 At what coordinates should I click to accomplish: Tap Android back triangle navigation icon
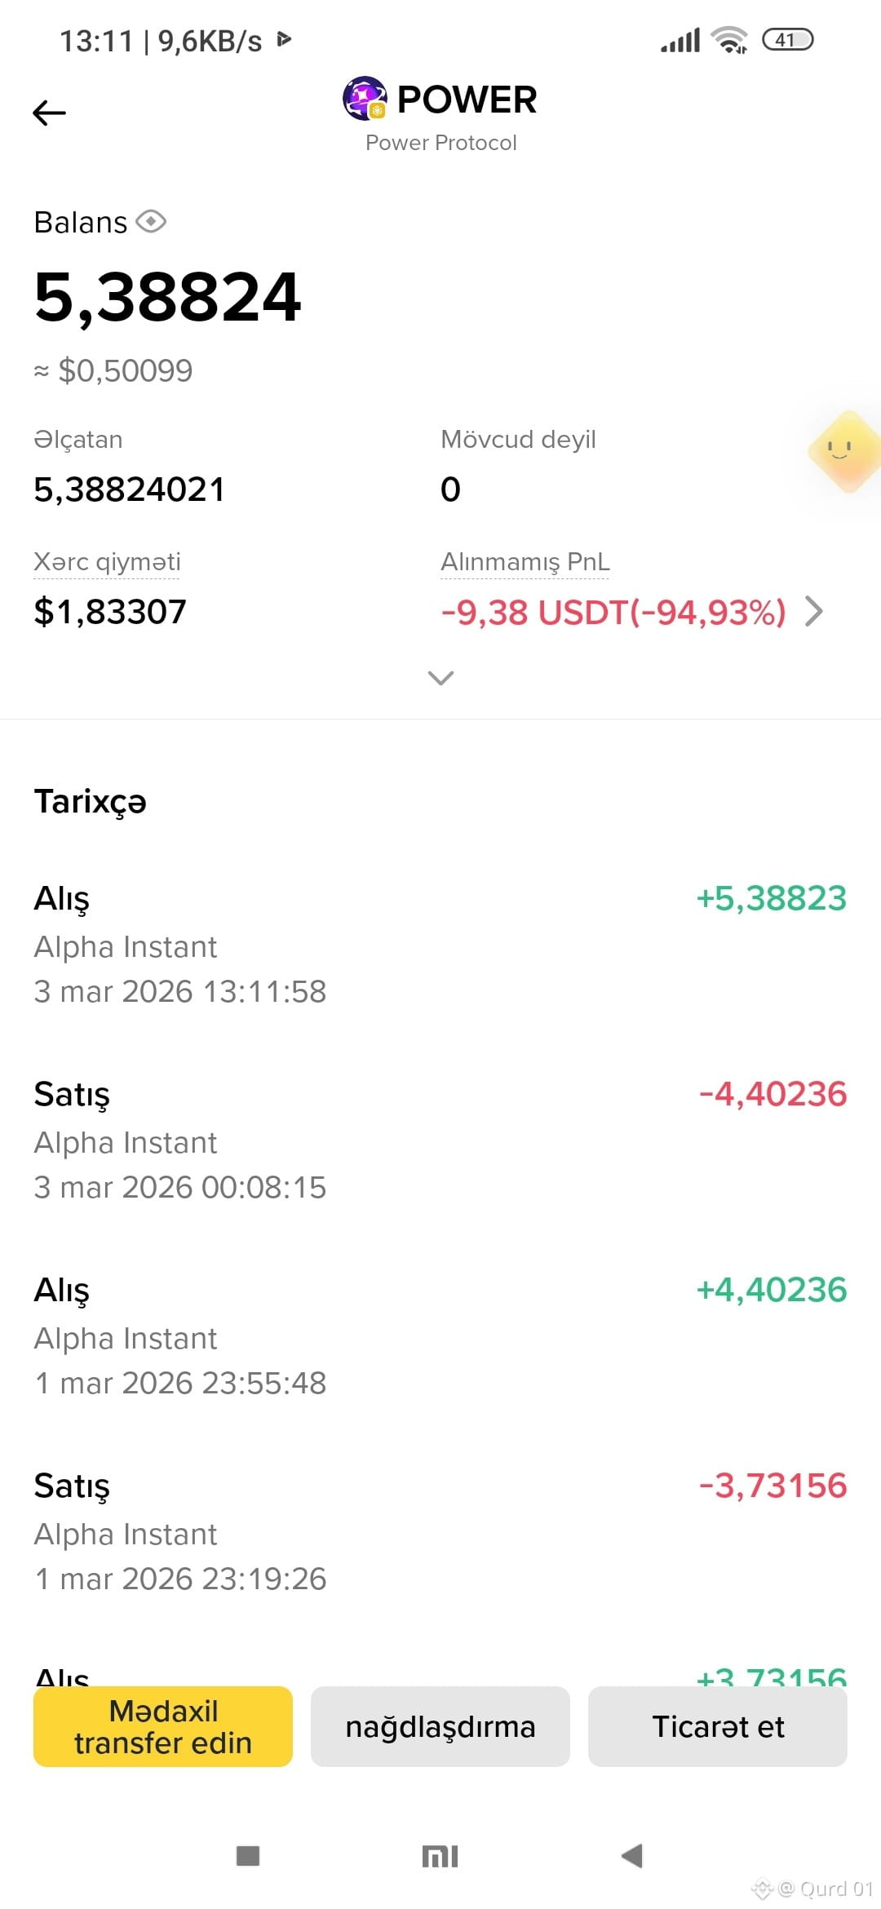[632, 1856]
